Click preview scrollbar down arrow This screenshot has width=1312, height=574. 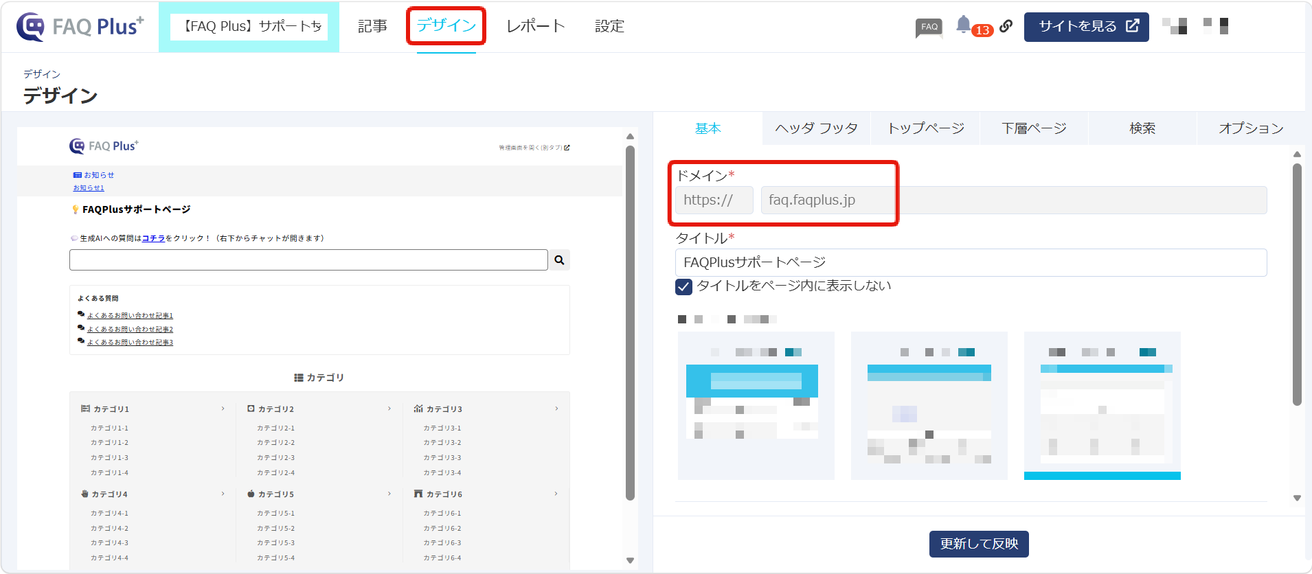(630, 561)
